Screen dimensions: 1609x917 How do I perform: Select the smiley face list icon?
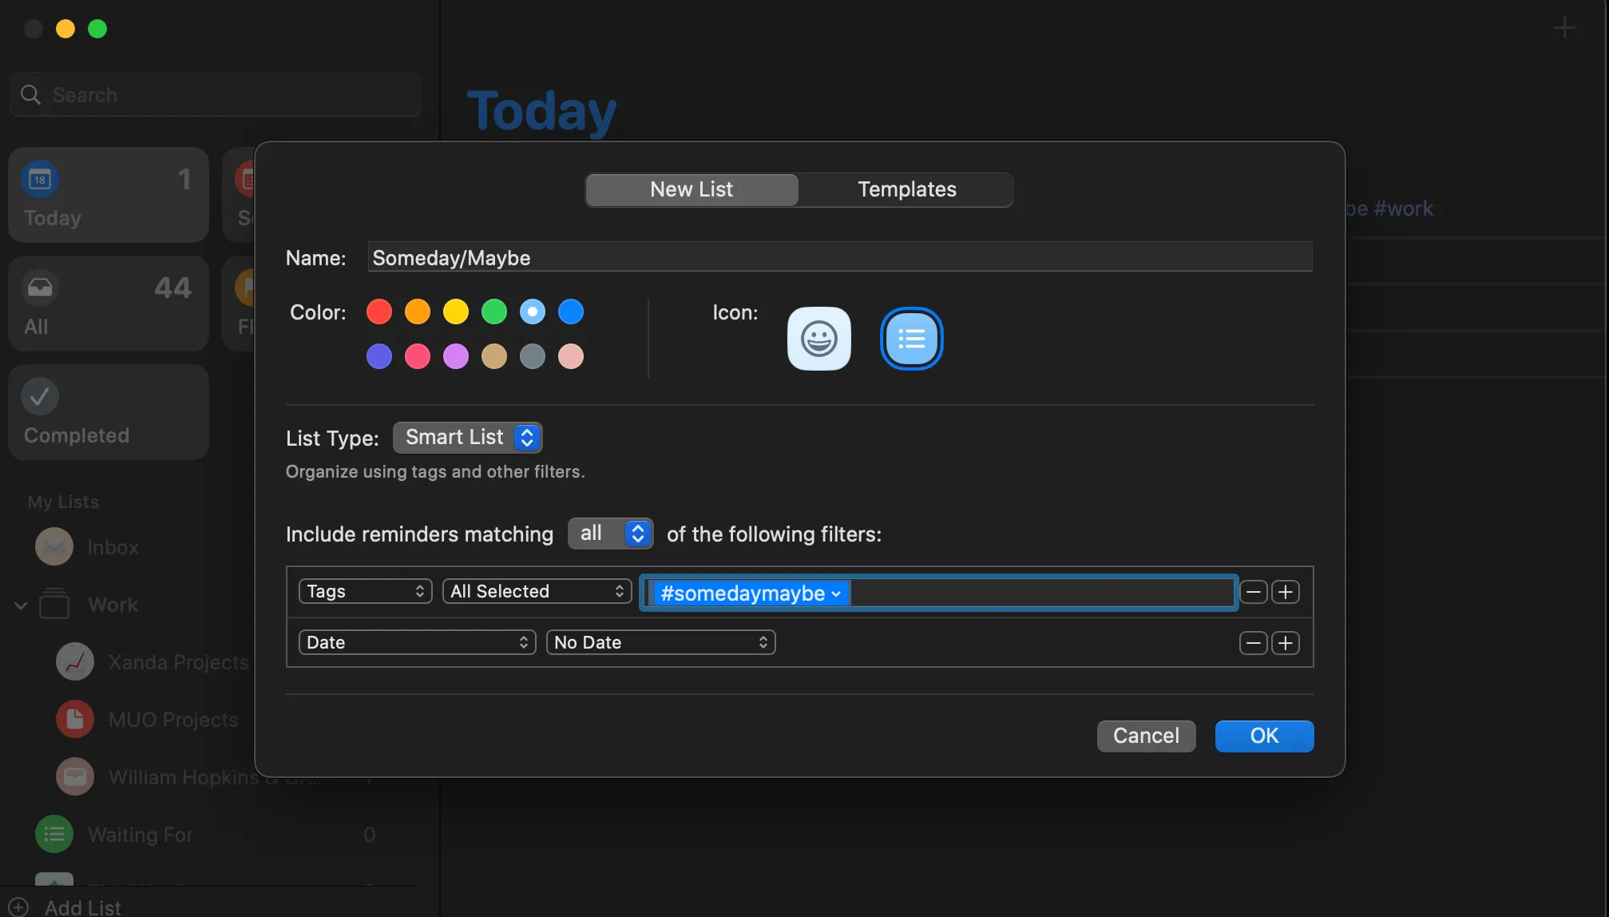(818, 338)
